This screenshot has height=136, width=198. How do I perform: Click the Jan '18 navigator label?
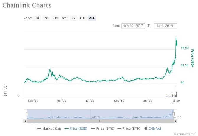(x=55, y=117)
